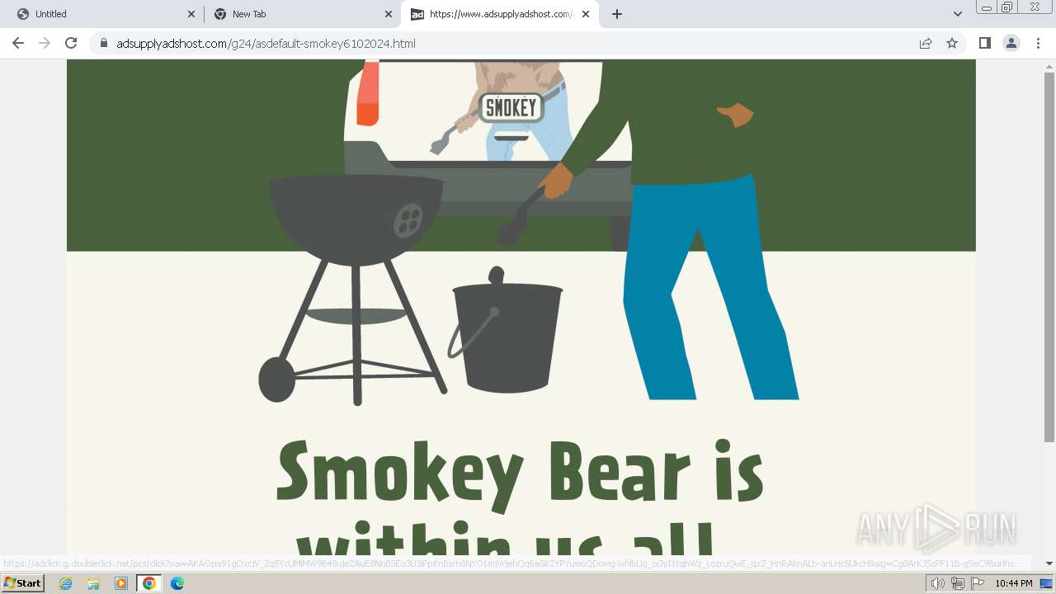The image size is (1056, 594).
Task: Select the adsupplyadshost.com tab
Action: [x=500, y=14]
